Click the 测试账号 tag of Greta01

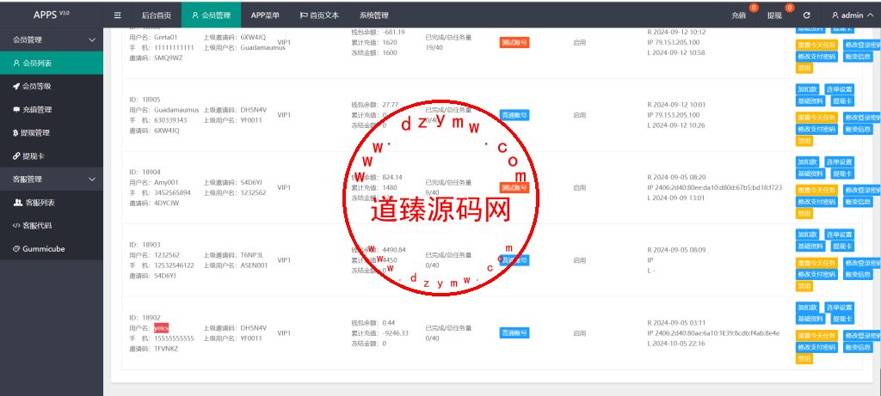[x=514, y=43]
